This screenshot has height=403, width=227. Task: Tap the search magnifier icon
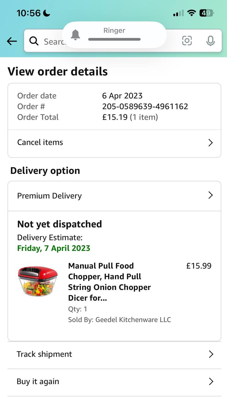tap(34, 41)
